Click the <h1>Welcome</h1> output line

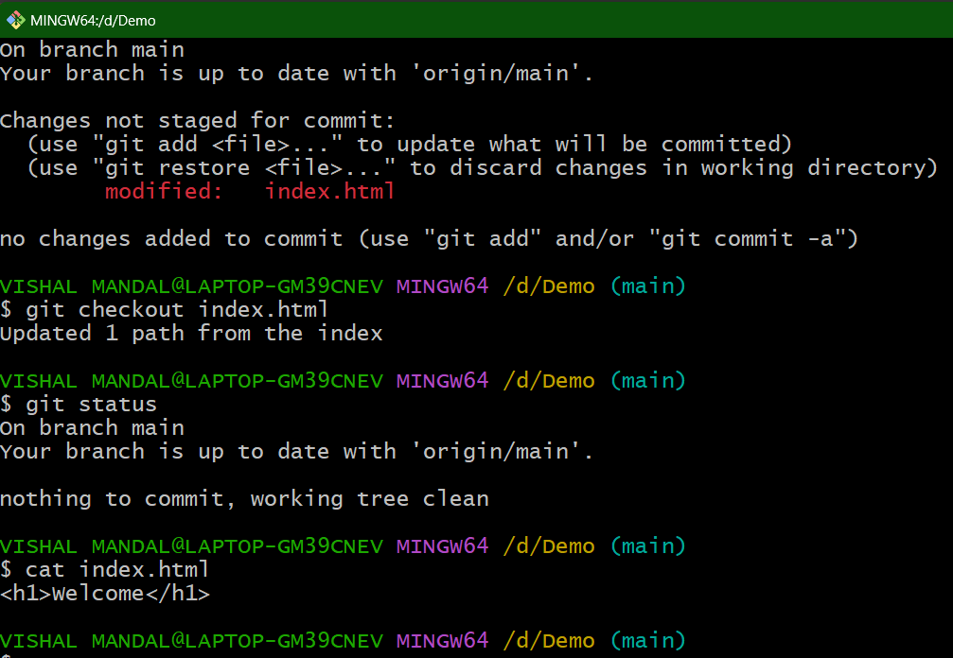[105, 593]
